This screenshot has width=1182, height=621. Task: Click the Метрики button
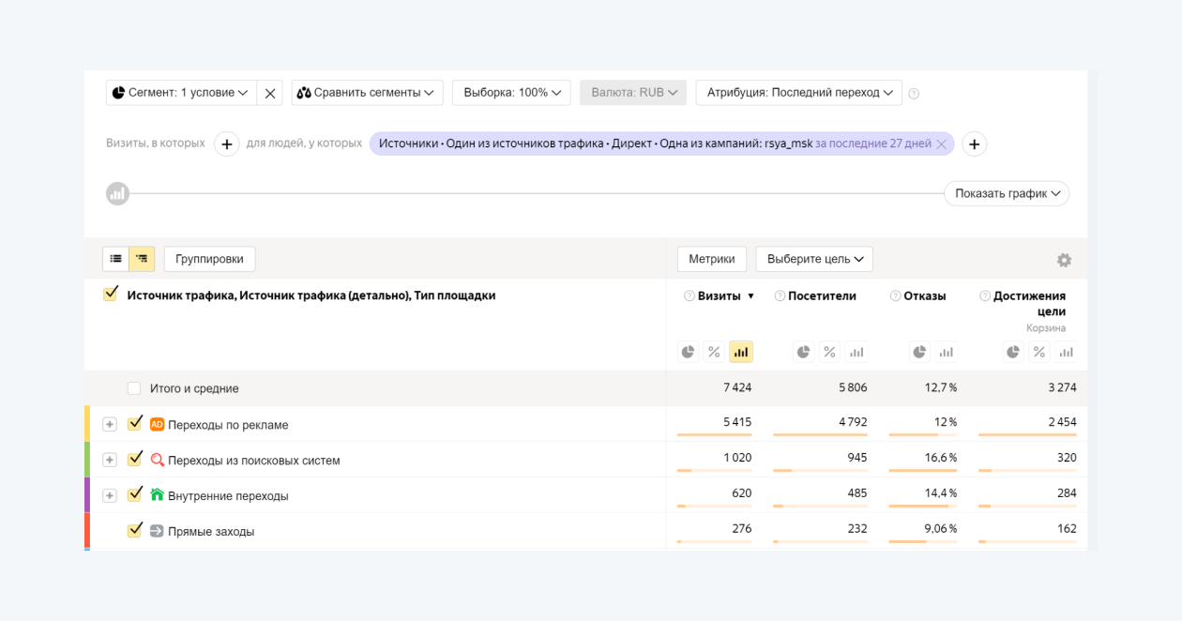point(711,259)
